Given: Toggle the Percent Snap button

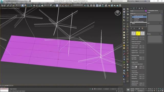Looking at the screenshot, I should coord(66,6).
